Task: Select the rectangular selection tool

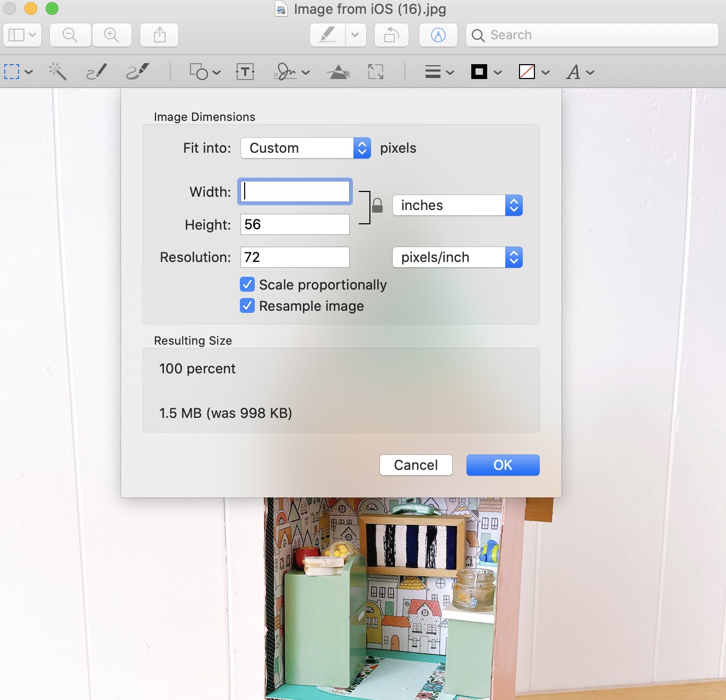Action: 11,72
